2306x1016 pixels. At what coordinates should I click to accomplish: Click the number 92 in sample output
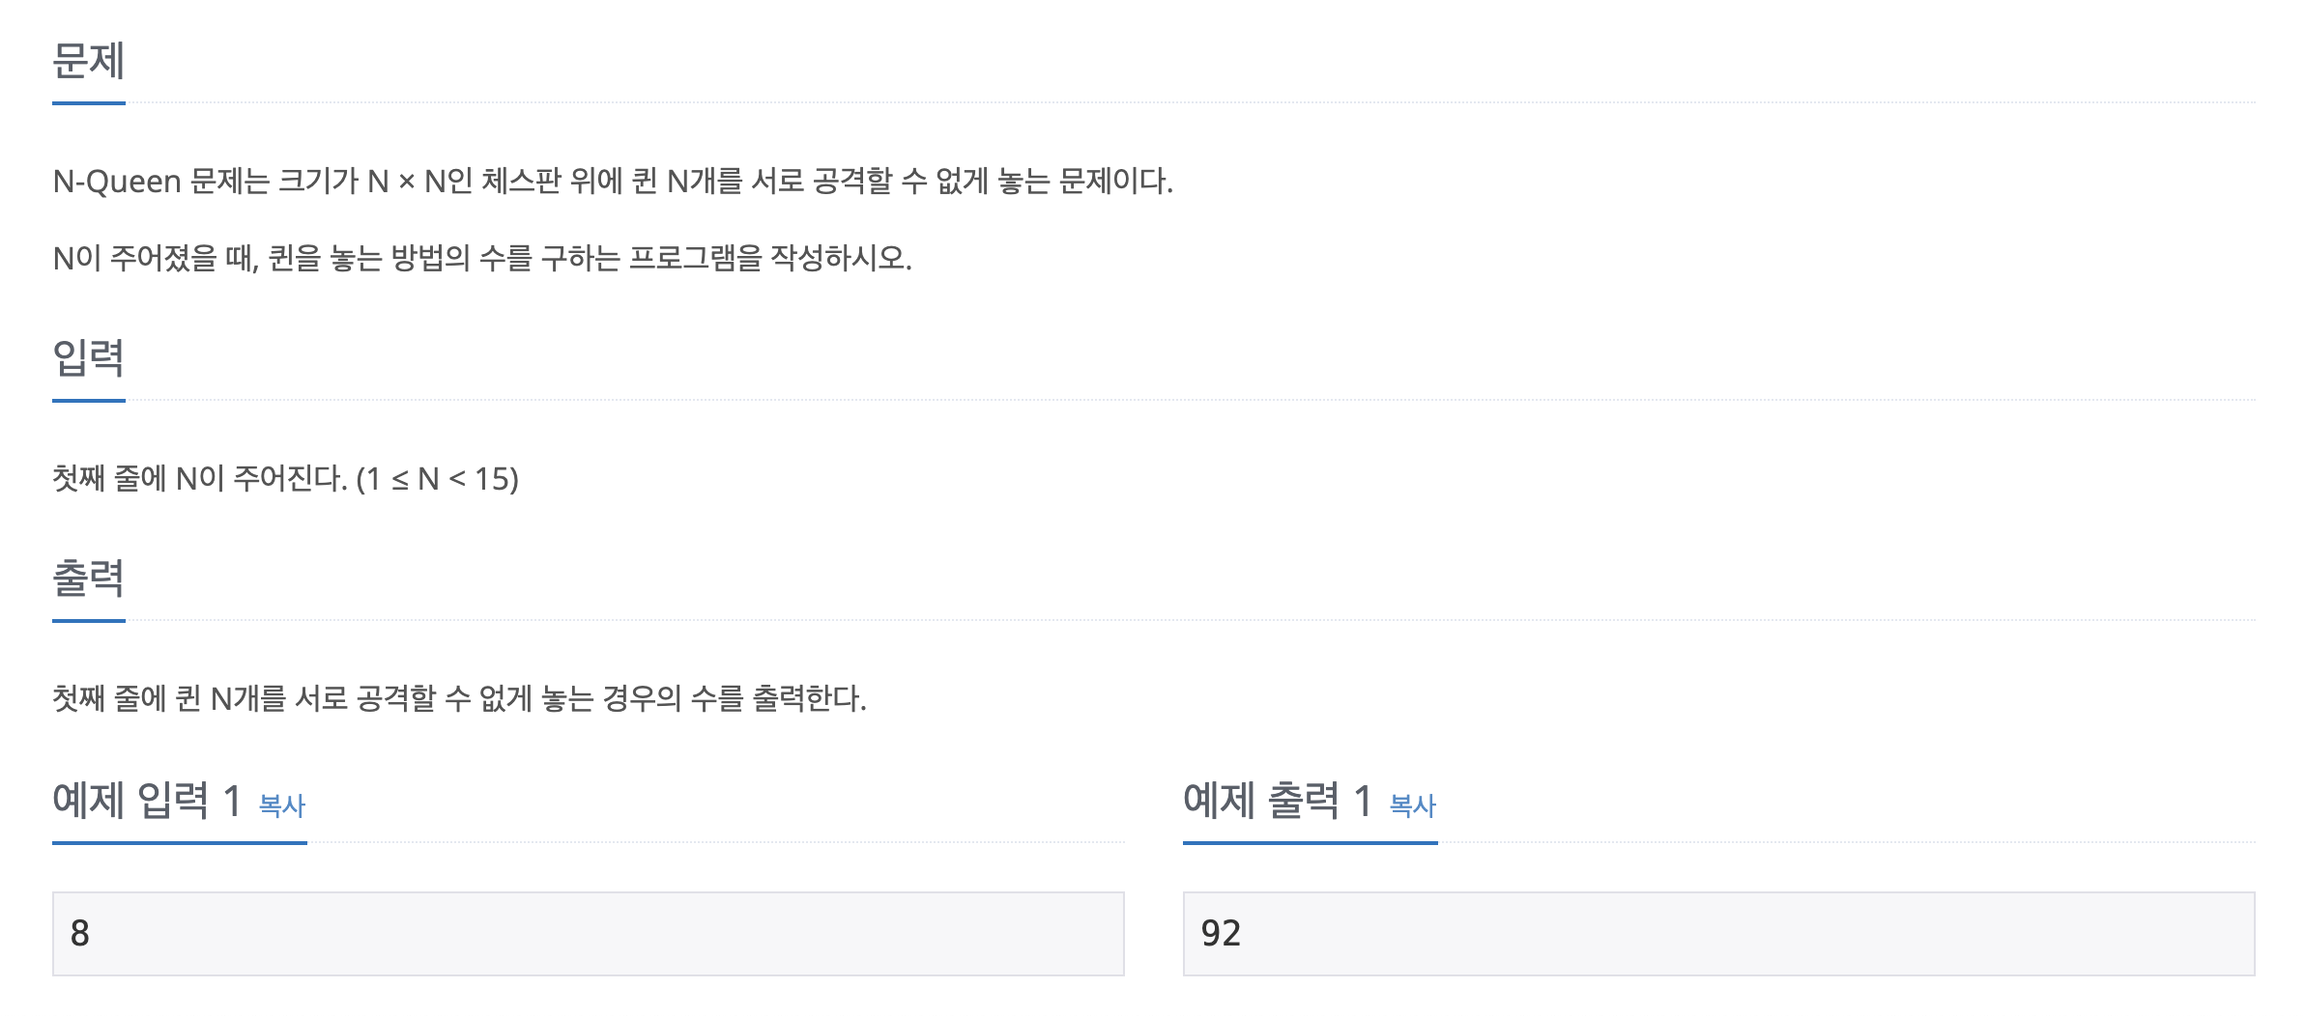[x=1221, y=933]
